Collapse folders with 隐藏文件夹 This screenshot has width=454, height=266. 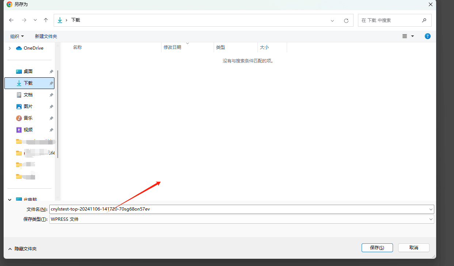(x=23, y=248)
